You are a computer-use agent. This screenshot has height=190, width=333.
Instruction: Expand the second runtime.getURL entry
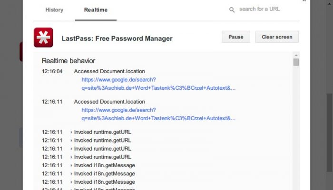tap(71, 141)
